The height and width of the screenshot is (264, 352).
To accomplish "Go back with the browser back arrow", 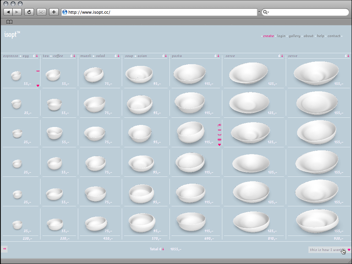I will pyautogui.click(x=8, y=12).
